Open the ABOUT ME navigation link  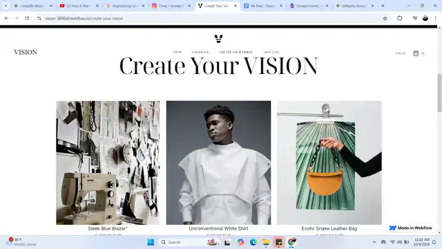click(271, 53)
